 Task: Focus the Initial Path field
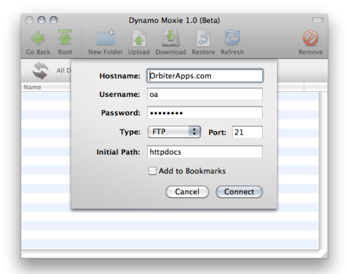(x=205, y=152)
